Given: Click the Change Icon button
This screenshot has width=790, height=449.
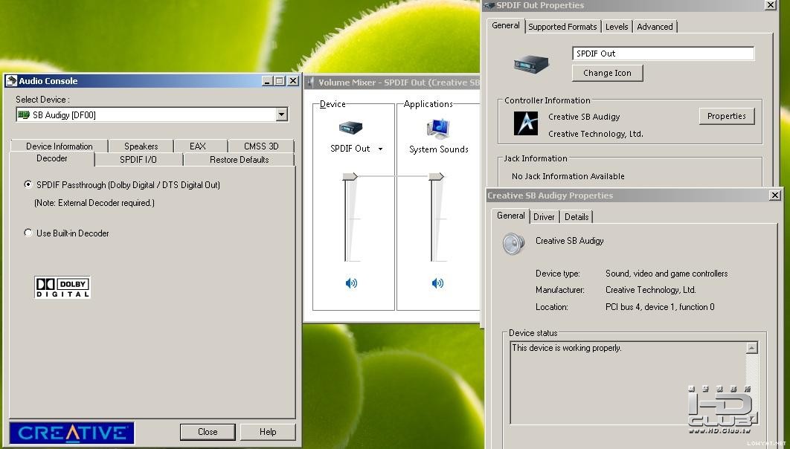Looking at the screenshot, I should click(607, 73).
